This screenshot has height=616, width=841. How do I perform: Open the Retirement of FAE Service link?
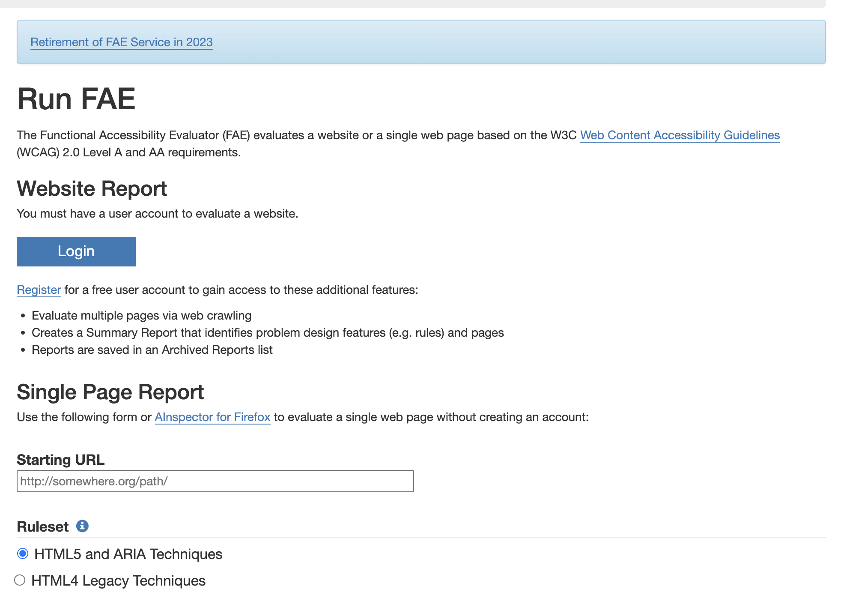pyautogui.click(x=121, y=42)
